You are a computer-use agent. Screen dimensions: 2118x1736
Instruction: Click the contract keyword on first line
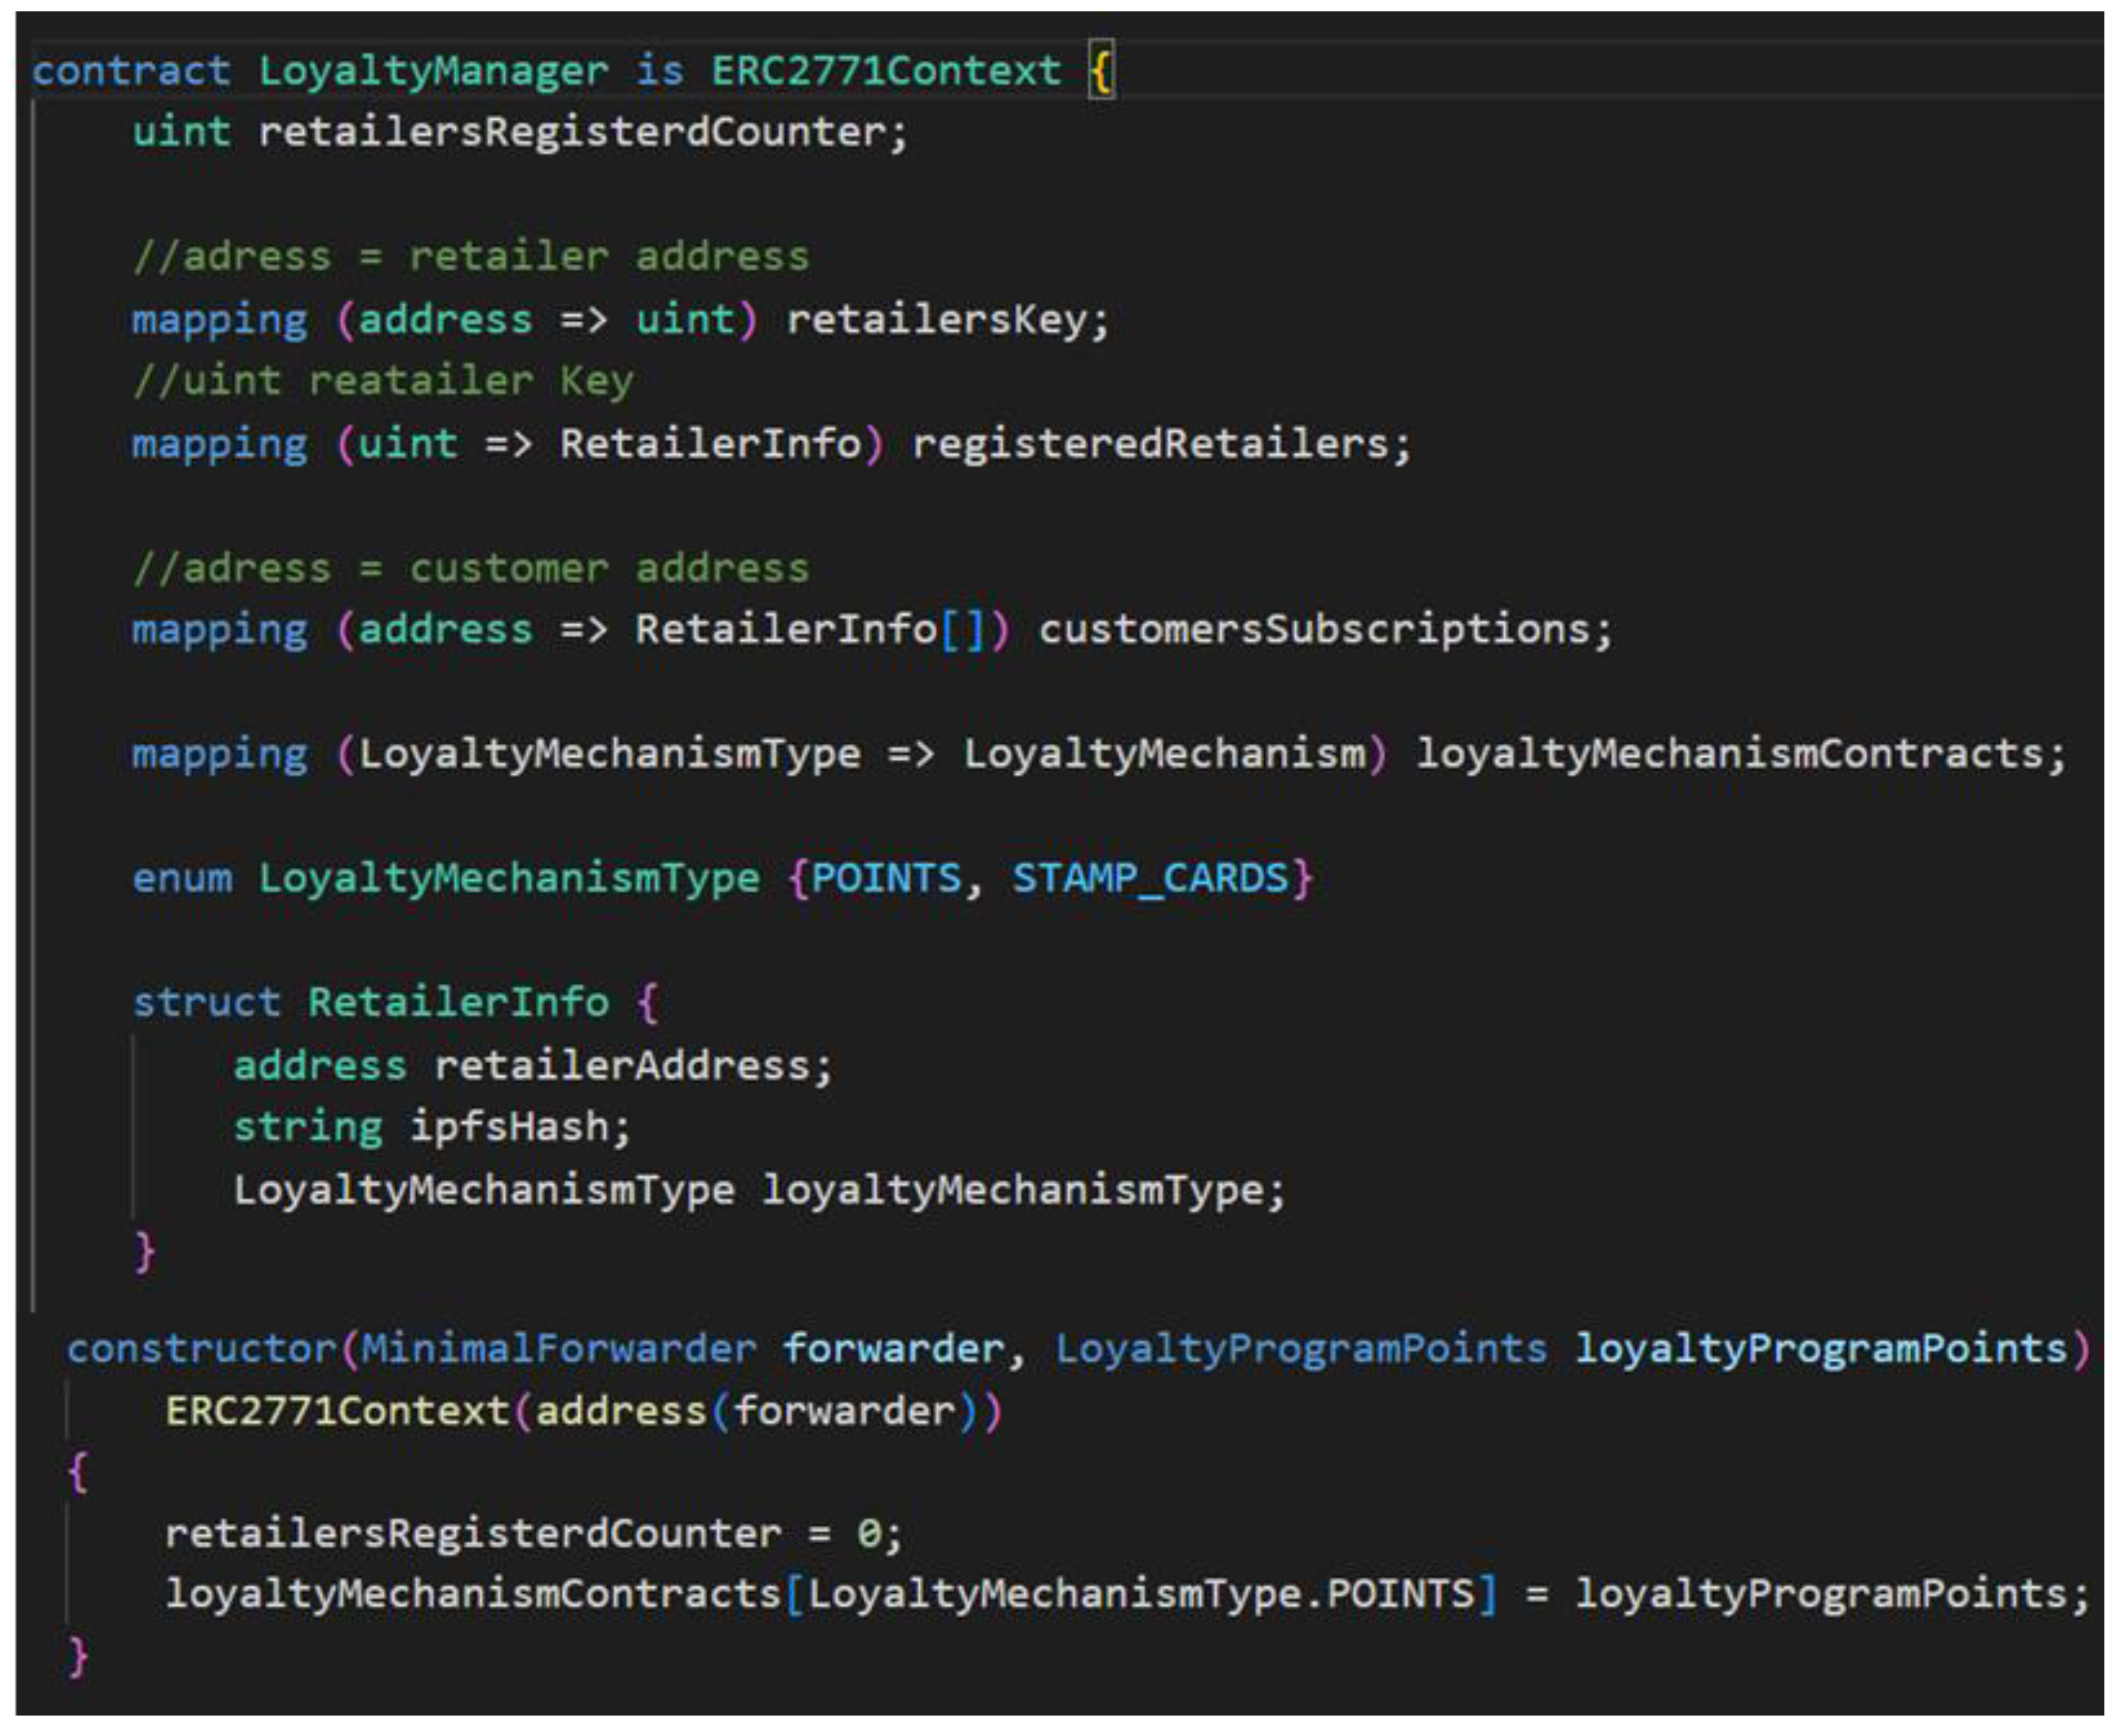tap(131, 71)
